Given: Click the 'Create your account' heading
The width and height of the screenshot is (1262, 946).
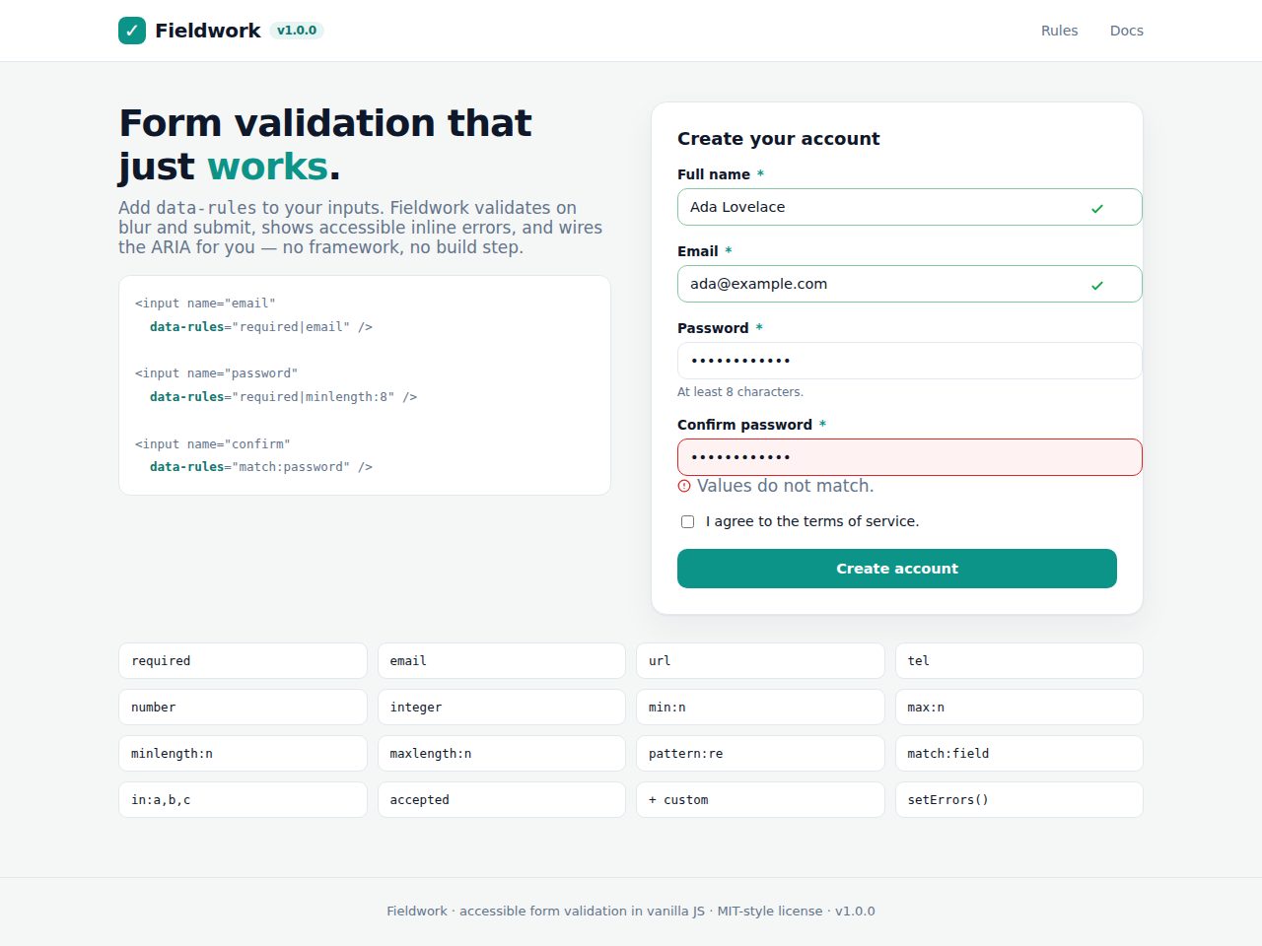Looking at the screenshot, I should click(779, 139).
